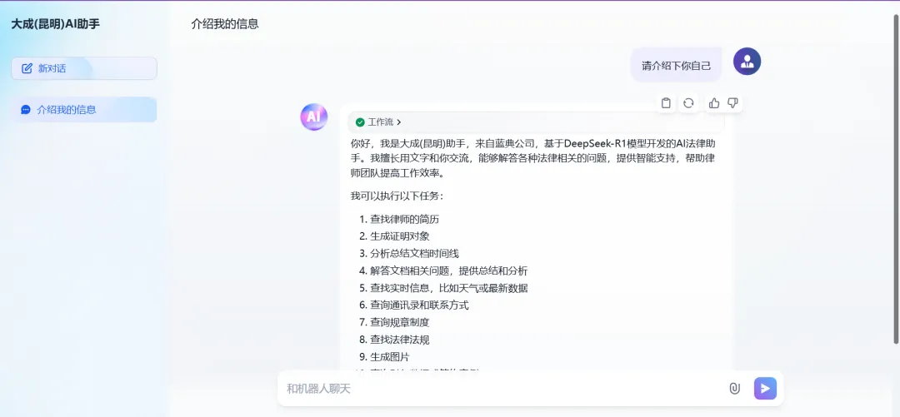This screenshot has width=900, height=417.
Task: Click the line 我可以执行以下任务：
Action: [397, 196]
